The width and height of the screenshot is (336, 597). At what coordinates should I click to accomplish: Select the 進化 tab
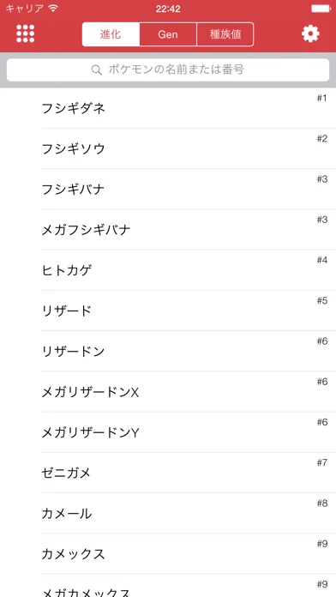click(x=111, y=34)
